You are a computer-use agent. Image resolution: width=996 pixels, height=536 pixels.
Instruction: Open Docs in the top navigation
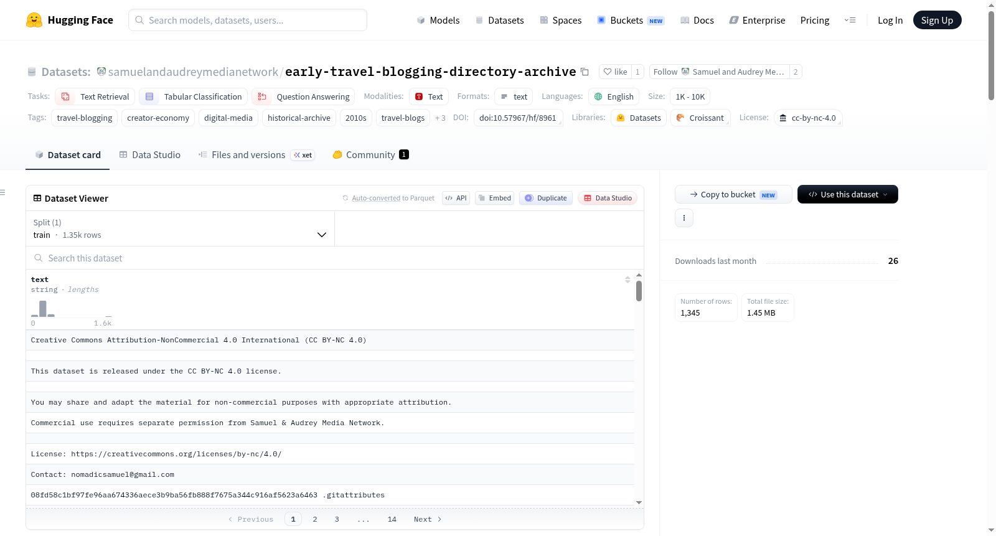(697, 20)
